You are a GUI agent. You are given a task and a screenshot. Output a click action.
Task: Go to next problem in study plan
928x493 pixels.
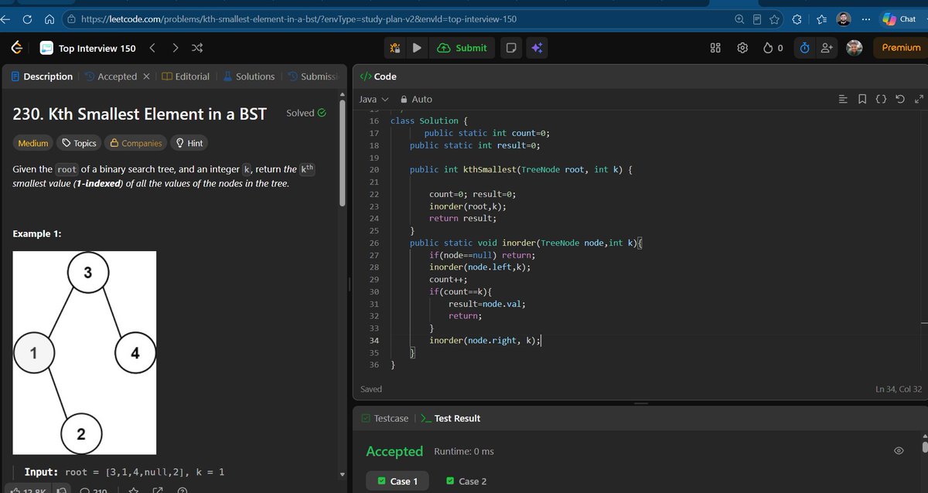(x=175, y=48)
